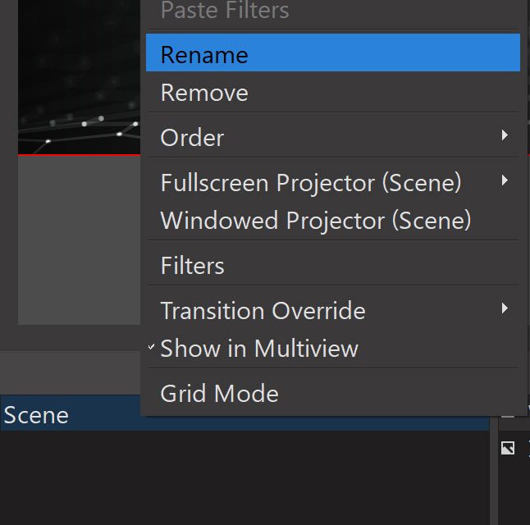
Task: Open the Filters dialog for the scene
Action: (x=192, y=266)
